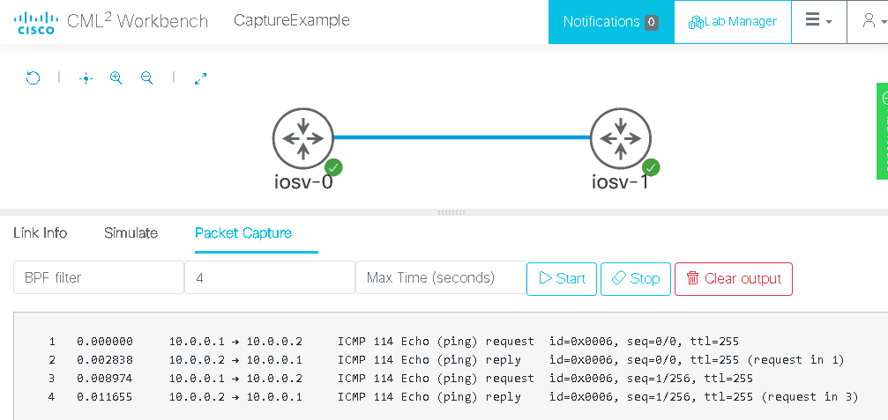Select packet 4 echo reply line

[453, 397]
